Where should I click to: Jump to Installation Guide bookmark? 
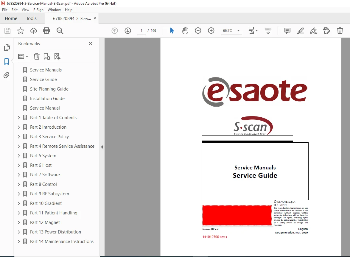tap(47, 99)
